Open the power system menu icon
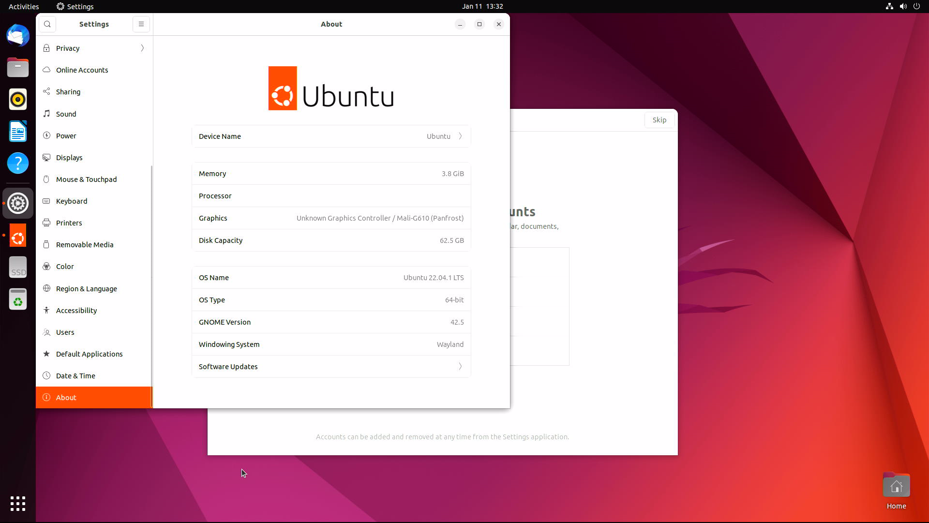The width and height of the screenshot is (929, 523). pyautogui.click(x=916, y=6)
